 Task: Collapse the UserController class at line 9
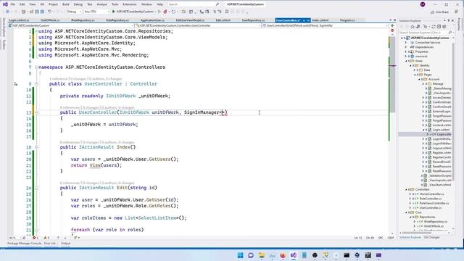[36, 84]
